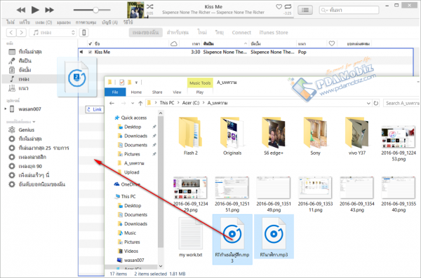Open the S6 edge+ folder
The image size is (421, 278).
pos(274,137)
